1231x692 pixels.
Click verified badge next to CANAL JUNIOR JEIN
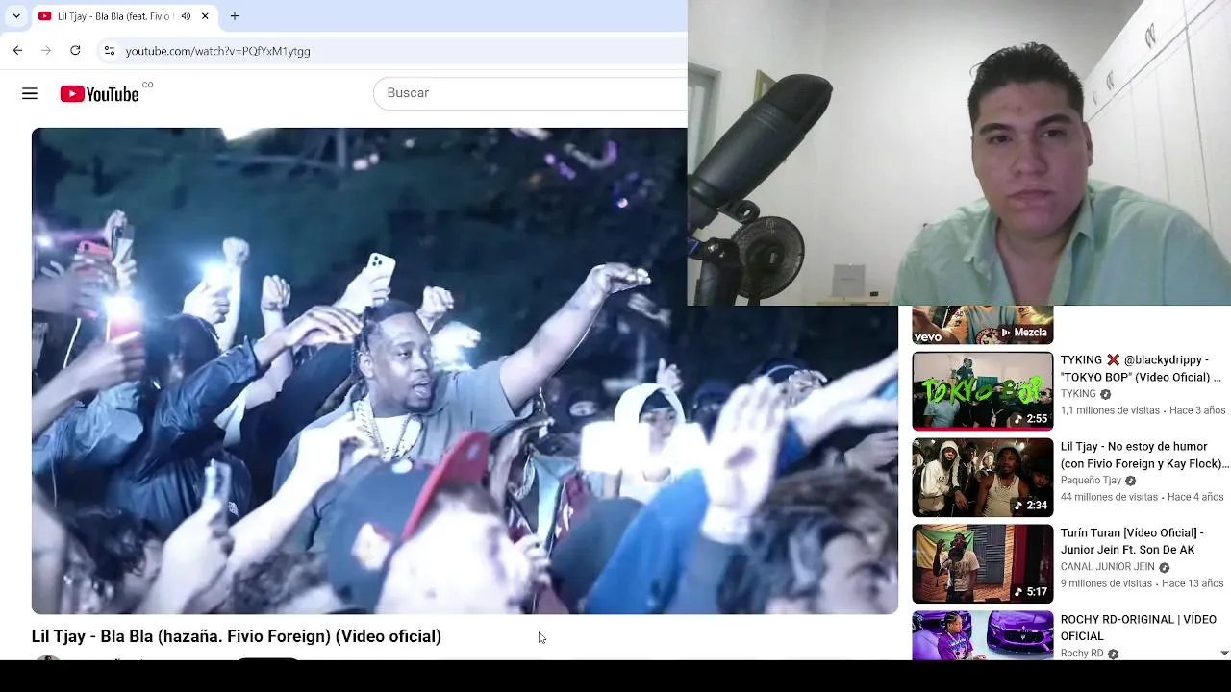[1164, 567]
